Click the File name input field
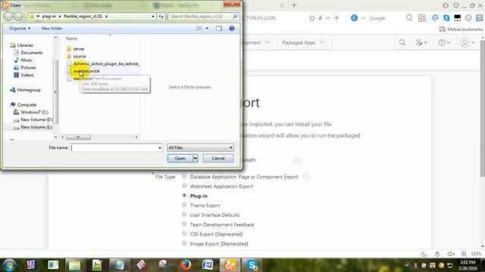The height and width of the screenshot is (272, 485). click(114, 148)
